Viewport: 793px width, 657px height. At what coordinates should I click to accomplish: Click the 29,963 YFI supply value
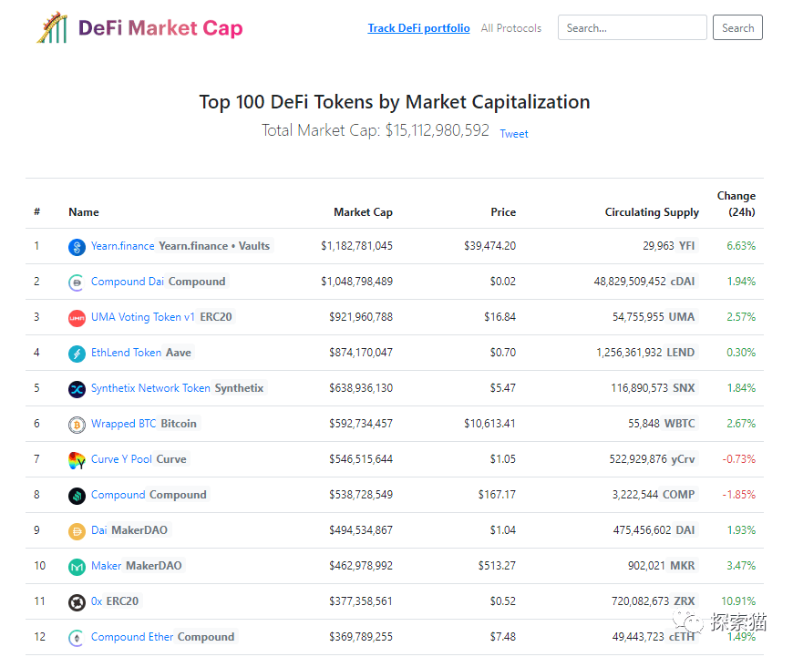coord(669,246)
